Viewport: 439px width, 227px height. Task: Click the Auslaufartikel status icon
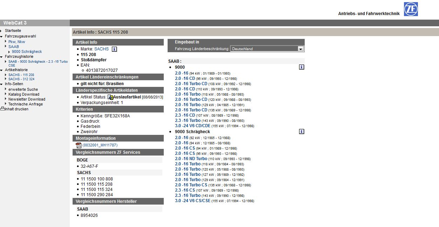110,97
